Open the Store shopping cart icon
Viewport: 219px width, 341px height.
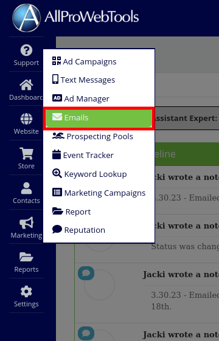tap(26, 153)
